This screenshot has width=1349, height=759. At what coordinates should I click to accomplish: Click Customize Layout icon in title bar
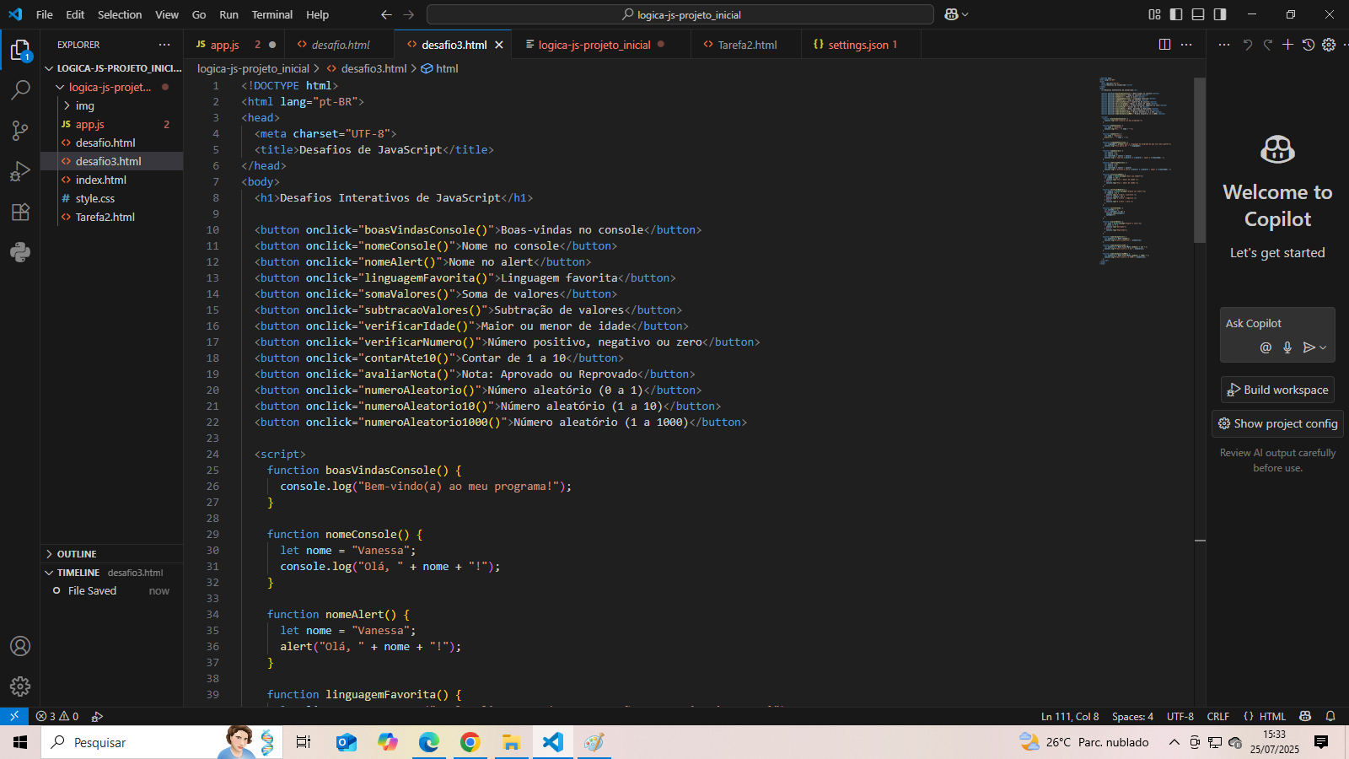[1154, 14]
